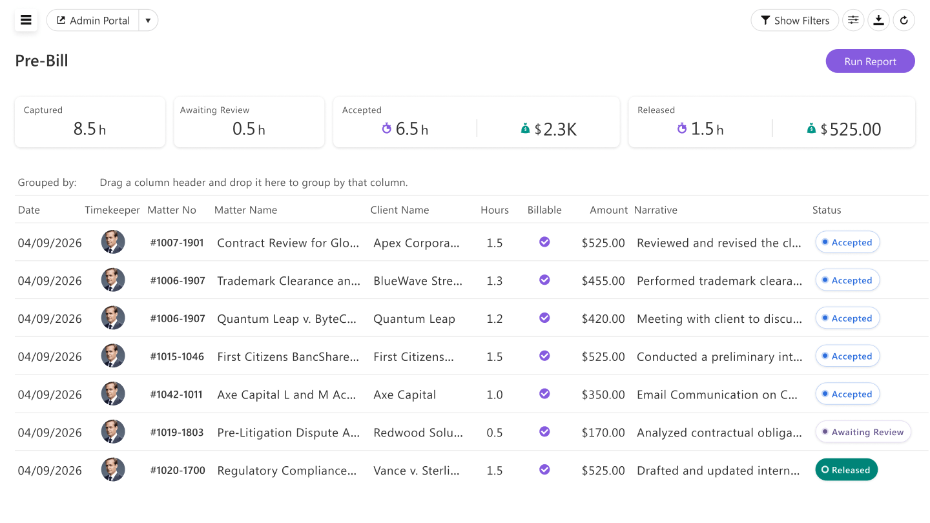Sort by the Hours column header
This screenshot has height=523, width=930.
tap(495, 210)
